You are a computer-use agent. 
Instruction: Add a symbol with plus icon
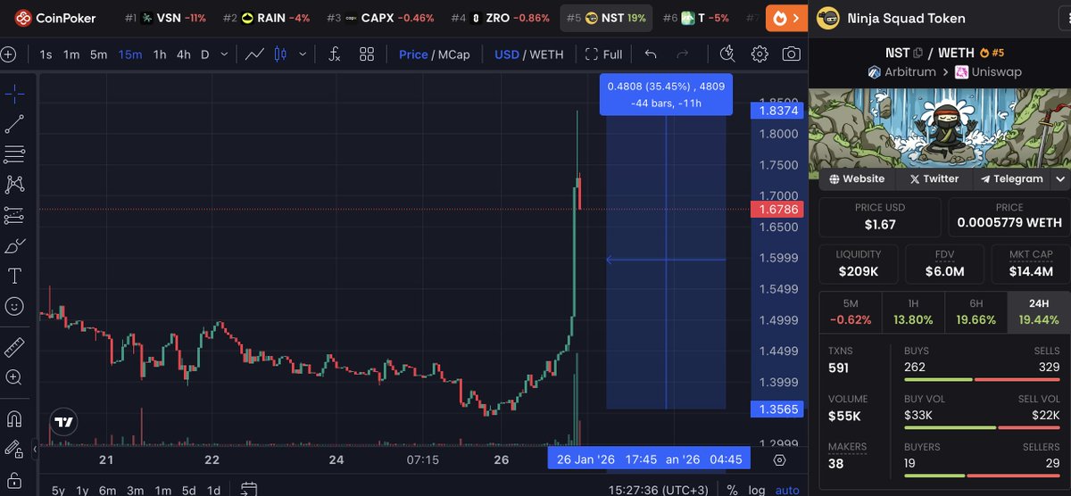(8, 54)
